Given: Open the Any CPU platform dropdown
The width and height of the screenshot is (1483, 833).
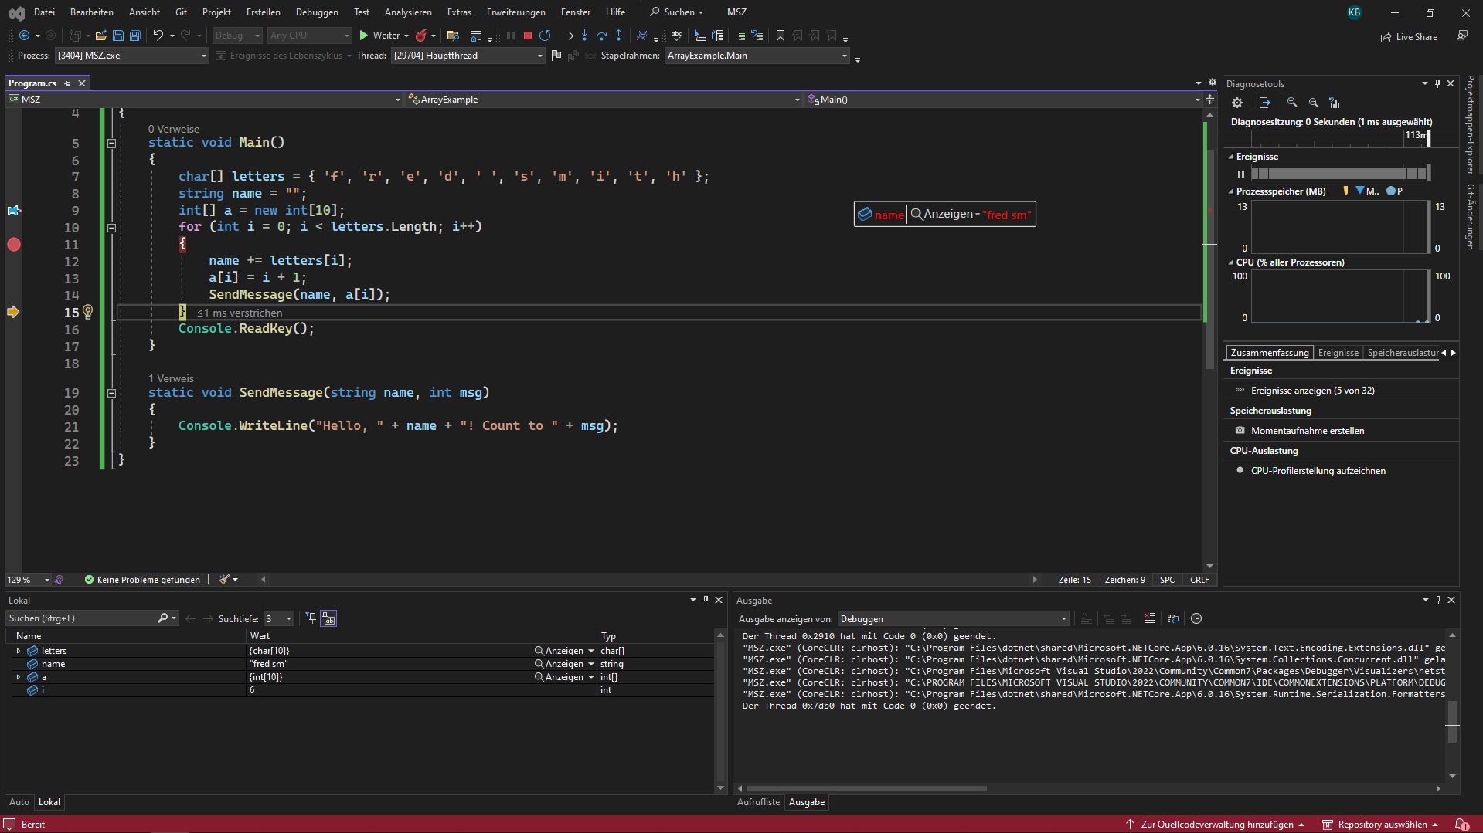Looking at the screenshot, I should (350, 36).
